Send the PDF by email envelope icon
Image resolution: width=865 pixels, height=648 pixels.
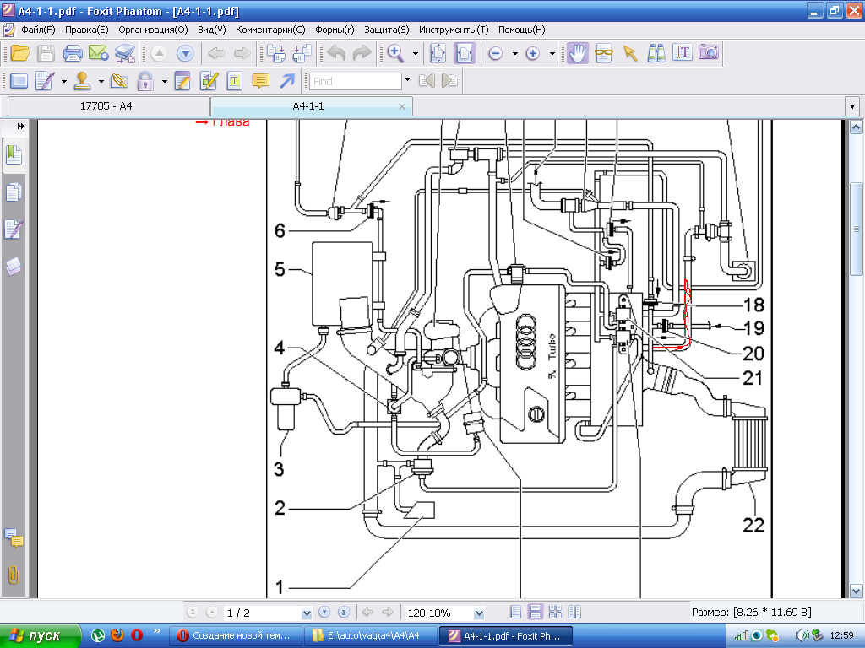click(x=98, y=53)
